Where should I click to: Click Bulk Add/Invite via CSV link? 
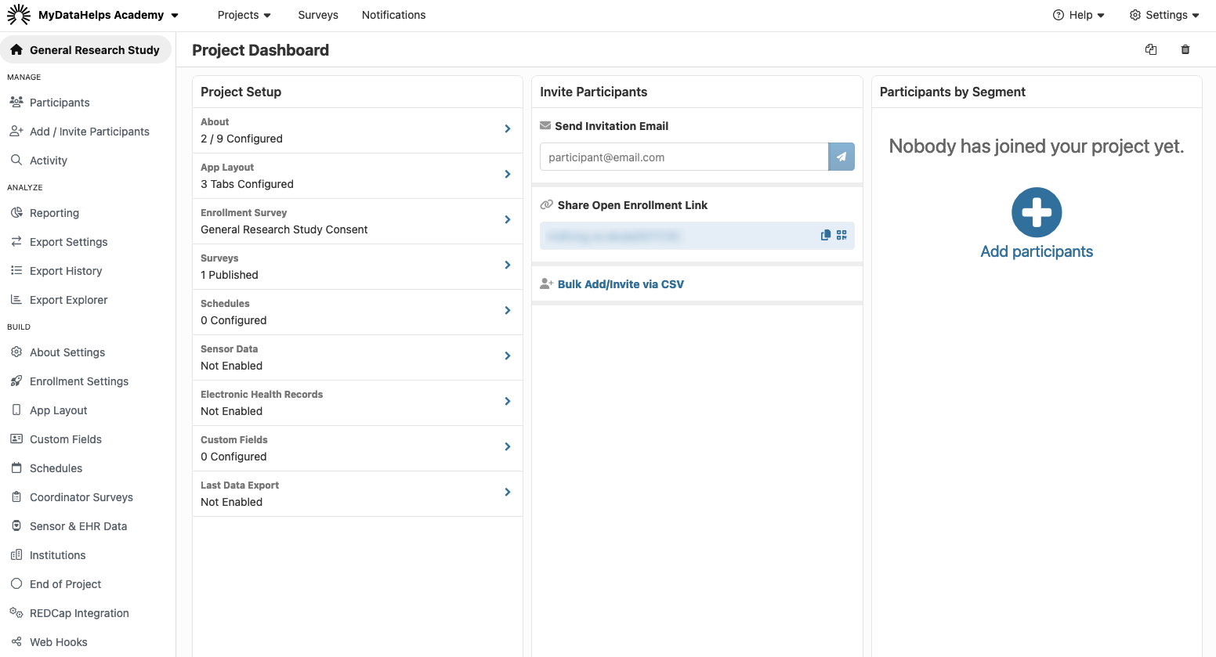(x=620, y=284)
